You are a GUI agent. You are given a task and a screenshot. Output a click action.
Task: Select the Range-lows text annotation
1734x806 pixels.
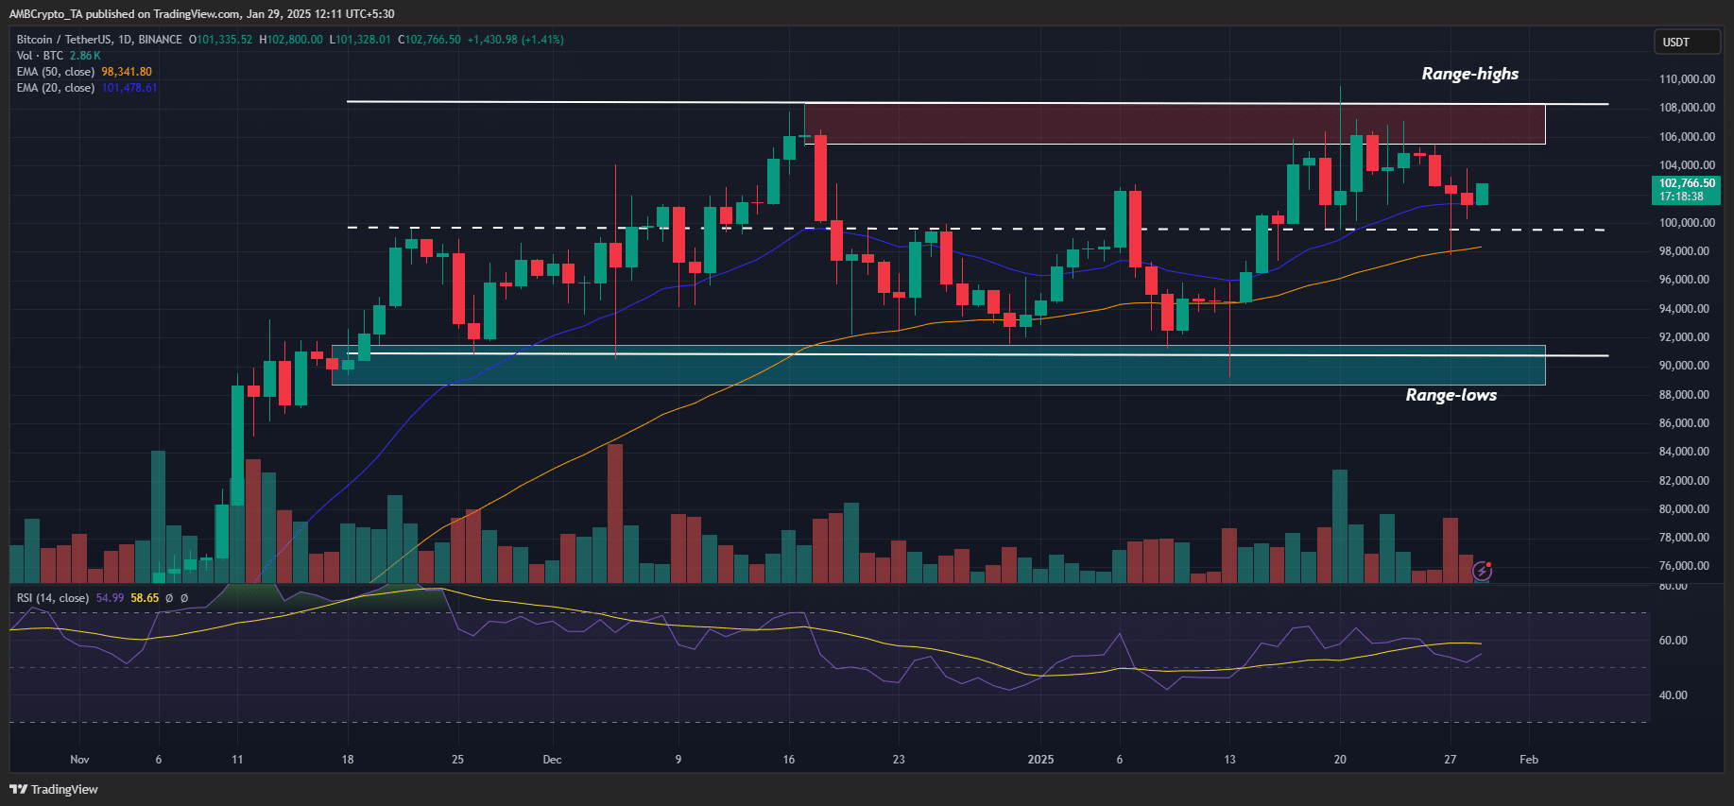[x=1451, y=395]
